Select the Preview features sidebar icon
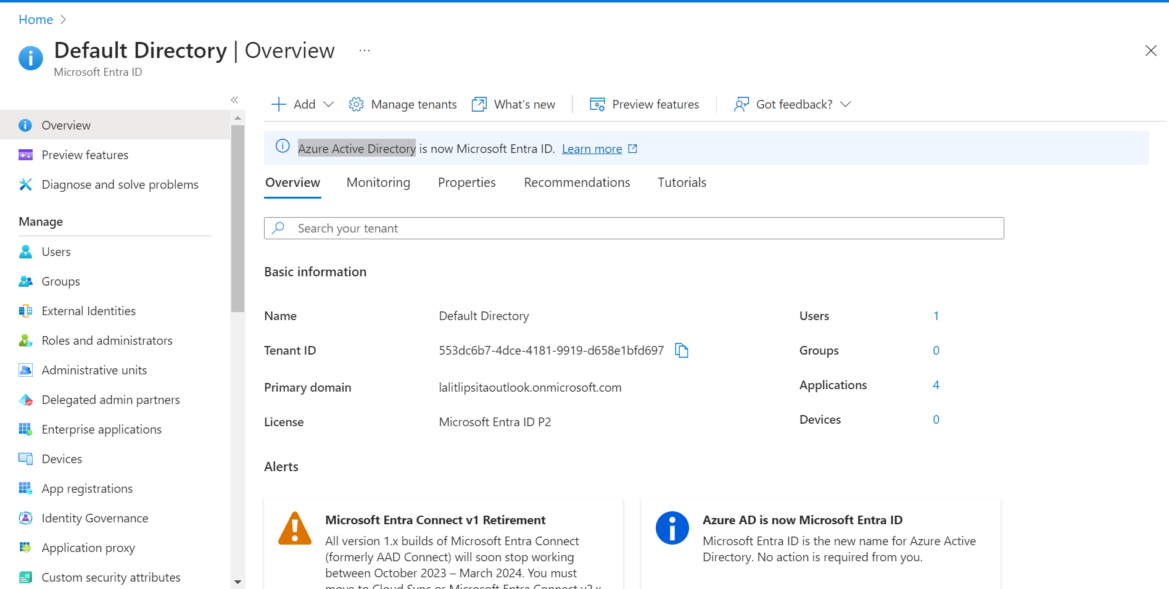Image resolution: width=1169 pixels, height=589 pixels. [25, 155]
